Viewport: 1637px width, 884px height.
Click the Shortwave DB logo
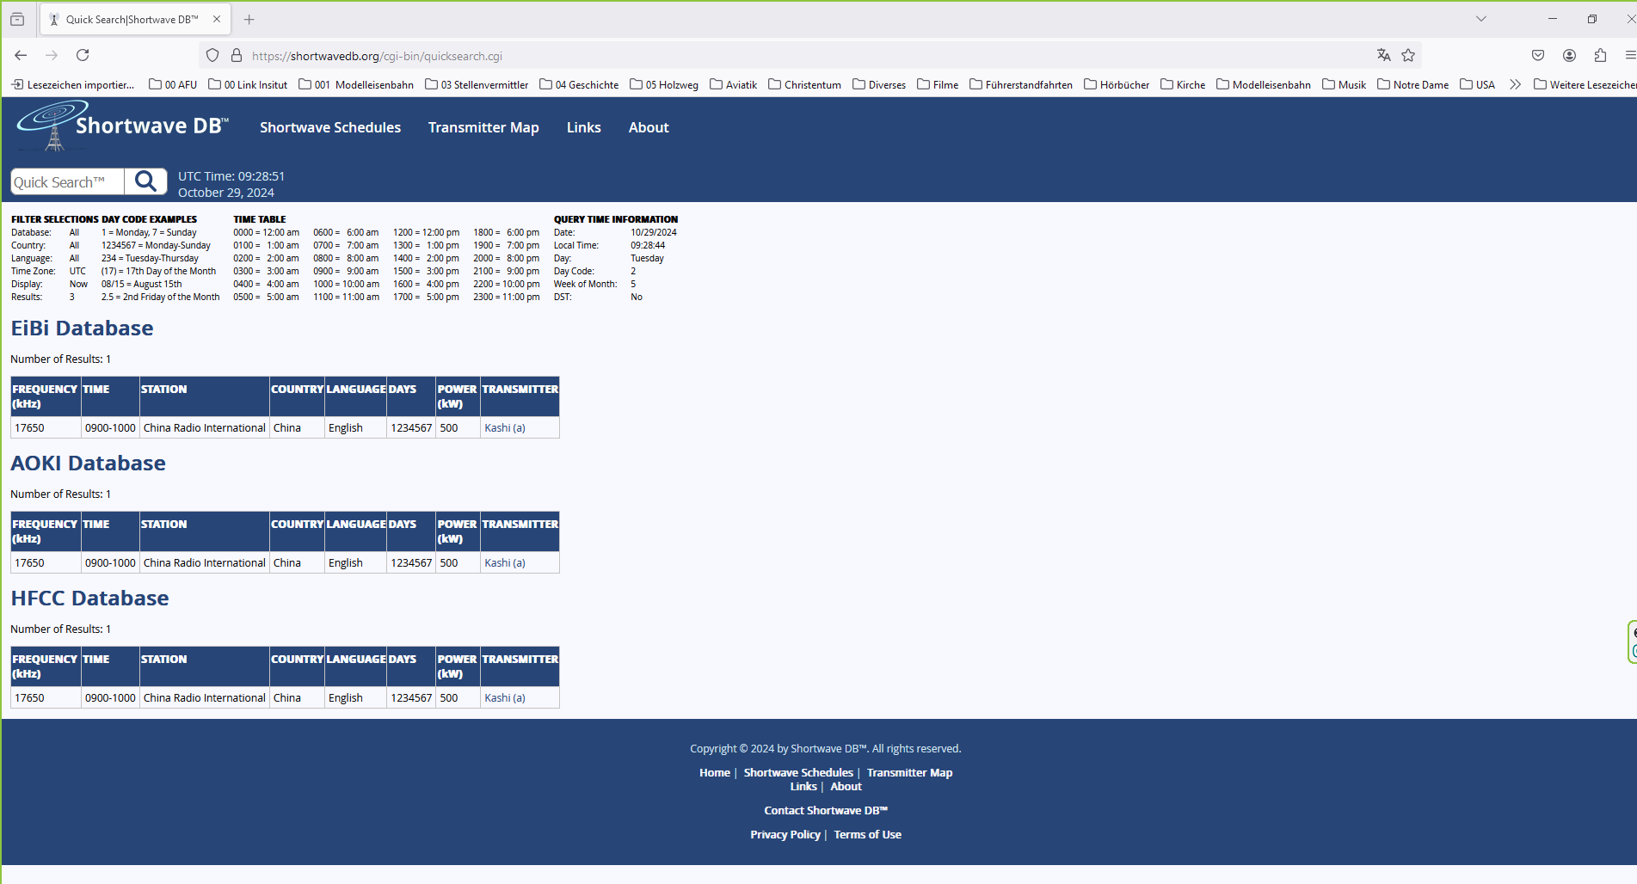(122, 126)
